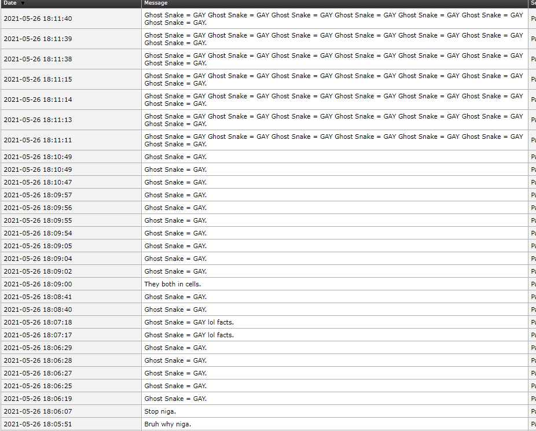Select the 18:11:11 timestamp row

point(38,140)
